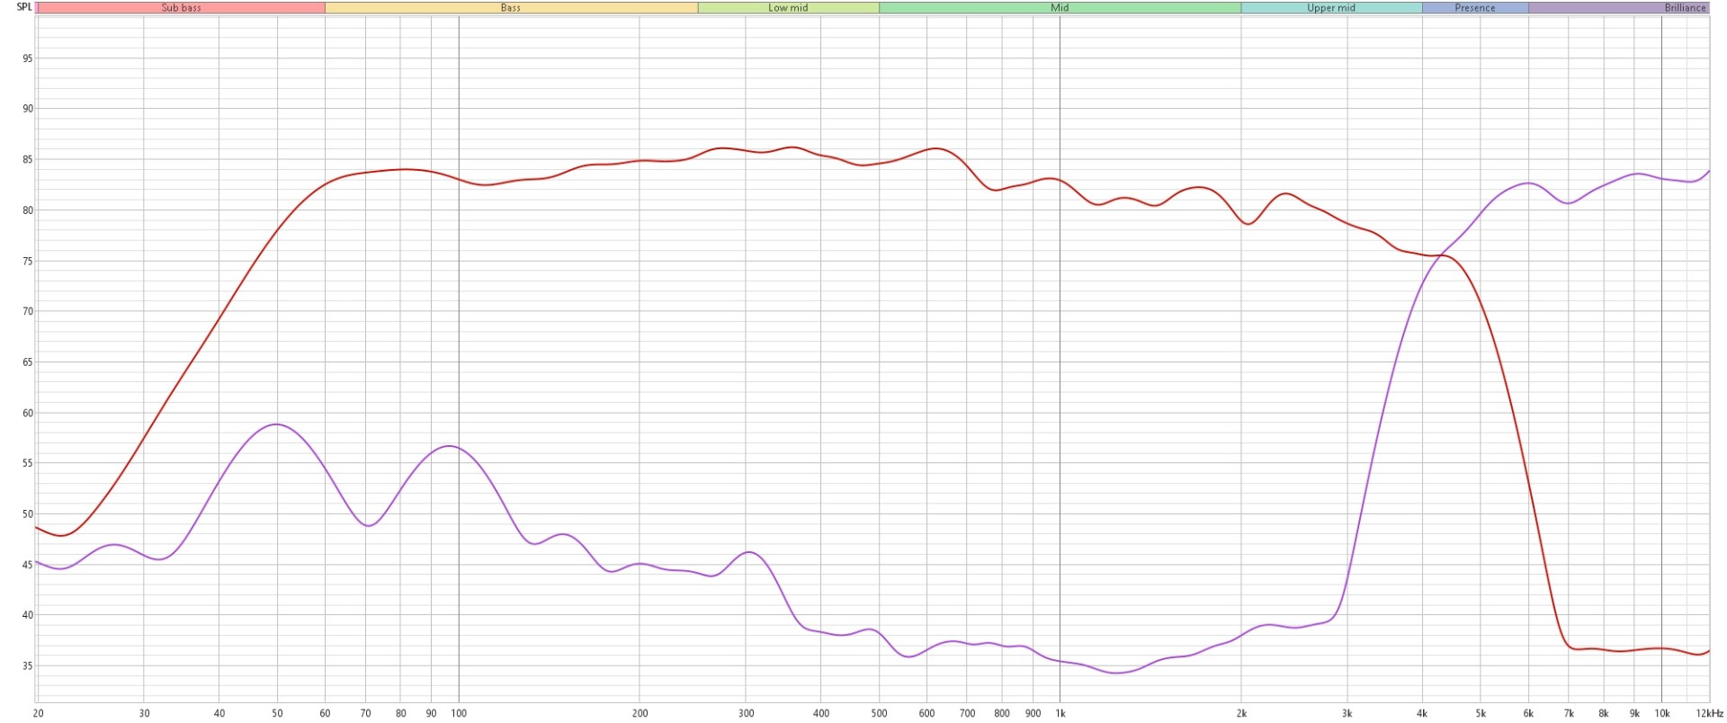The height and width of the screenshot is (723, 1727).
Task: Click the 35 dB level axis label
Action: (27, 666)
